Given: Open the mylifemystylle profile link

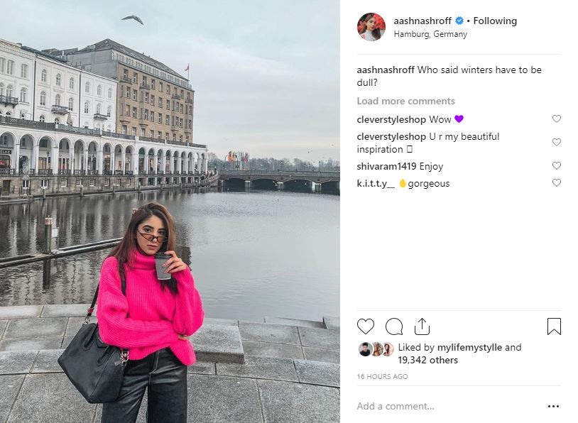Looking at the screenshot, I should (x=469, y=348).
